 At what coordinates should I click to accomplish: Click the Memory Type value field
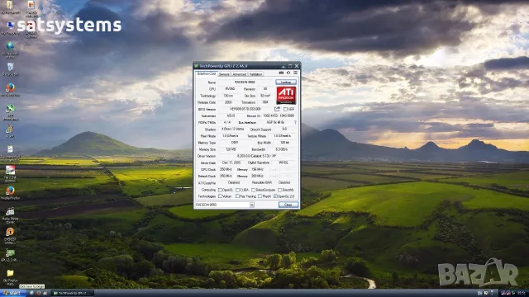[235, 143]
